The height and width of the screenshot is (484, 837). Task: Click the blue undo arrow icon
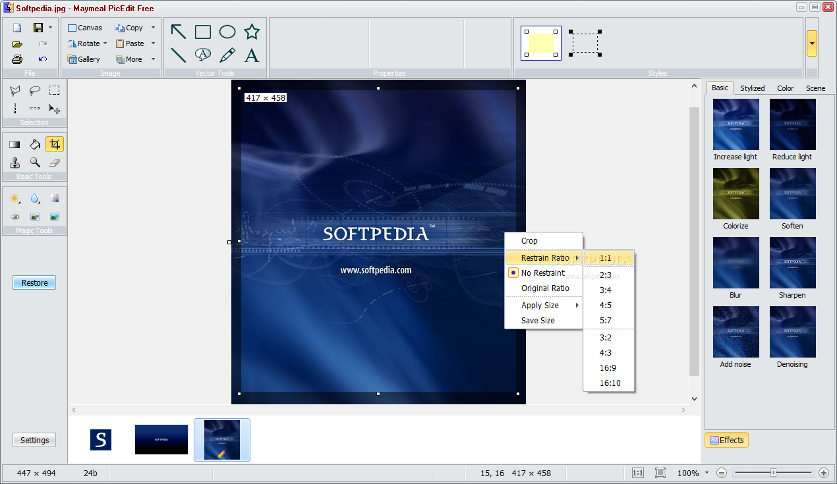click(43, 59)
